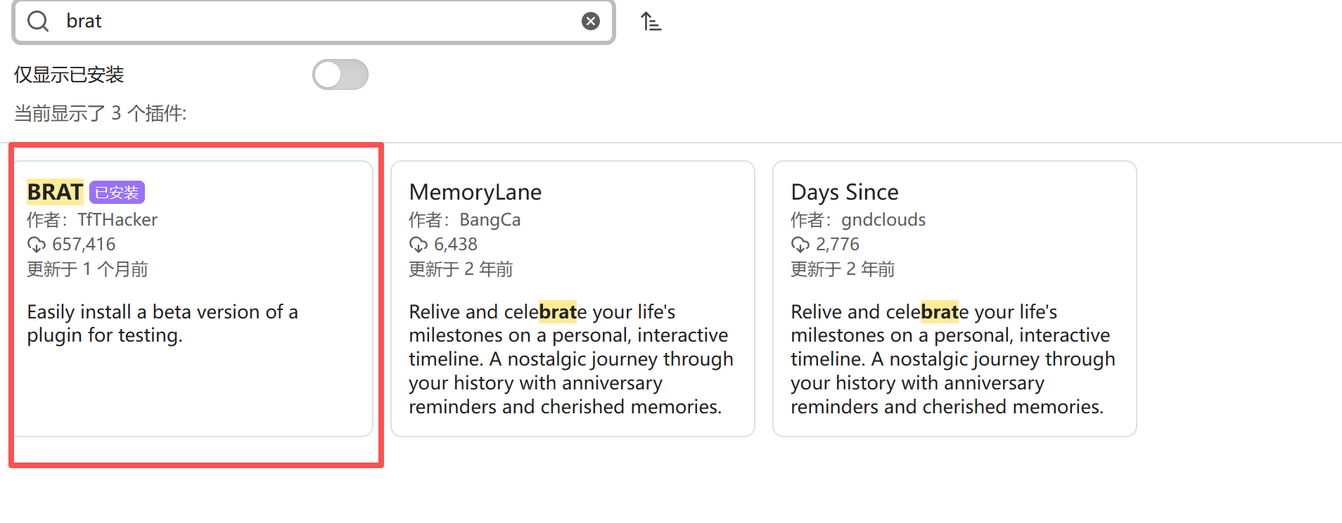
Task: Select the Days Since description text
Action: point(952,359)
